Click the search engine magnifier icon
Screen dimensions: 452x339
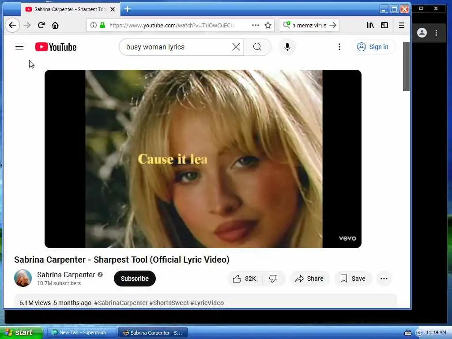tap(286, 25)
